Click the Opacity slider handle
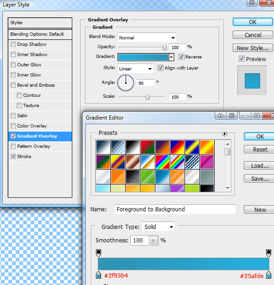This screenshot has height=285, width=274. click(x=165, y=47)
